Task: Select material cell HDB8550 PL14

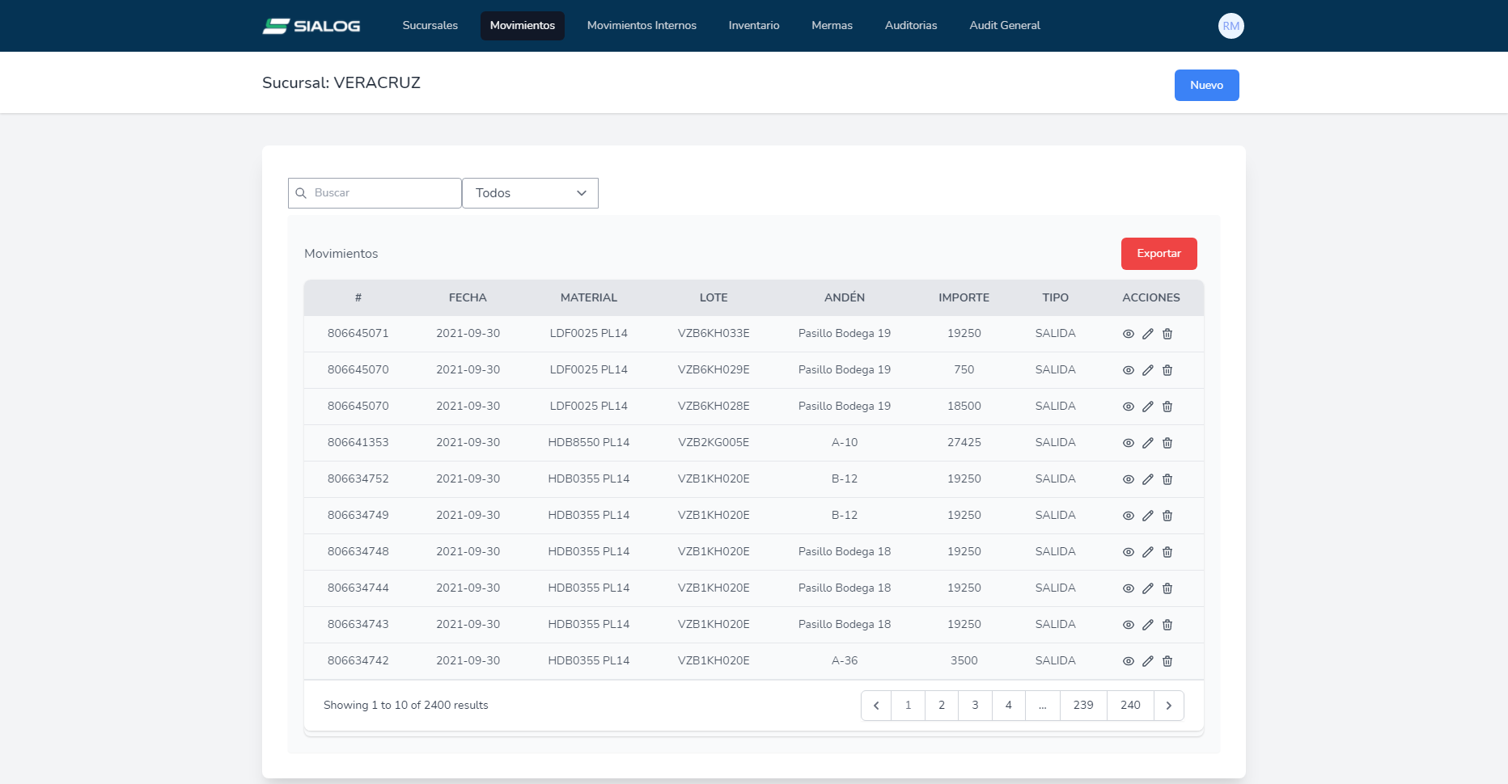Action: tap(589, 443)
